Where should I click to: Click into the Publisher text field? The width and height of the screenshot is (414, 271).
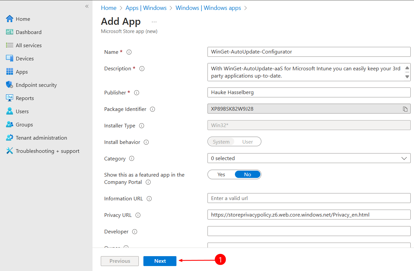tap(309, 92)
